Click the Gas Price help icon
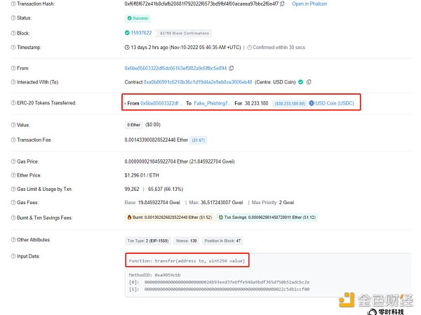The height and width of the screenshot is (315, 421). pyautogui.click(x=6, y=161)
